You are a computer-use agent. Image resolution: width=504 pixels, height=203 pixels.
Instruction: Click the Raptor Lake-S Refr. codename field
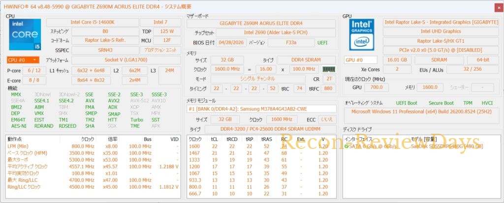click(105, 40)
